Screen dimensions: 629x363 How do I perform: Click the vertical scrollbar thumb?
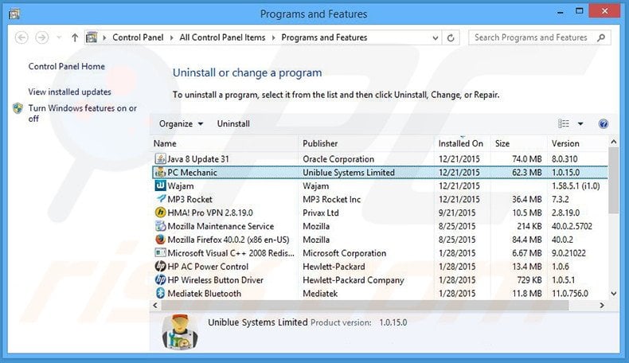614,181
